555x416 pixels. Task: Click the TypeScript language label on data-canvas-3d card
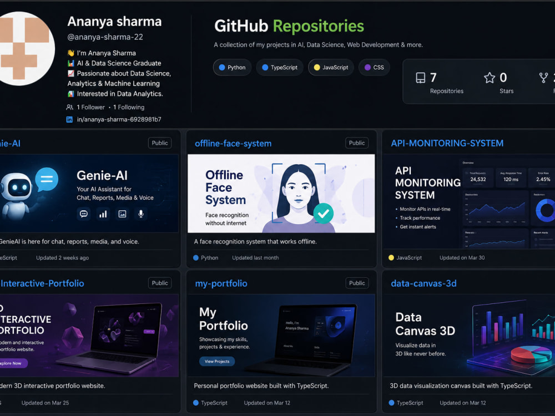point(410,403)
